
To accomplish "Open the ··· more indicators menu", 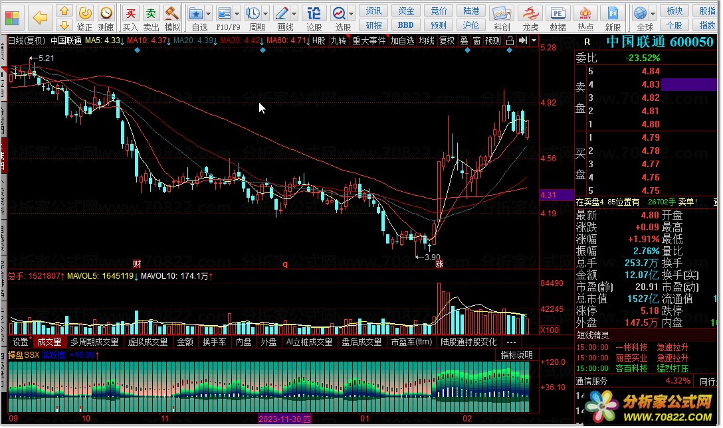I will point(511,342).
